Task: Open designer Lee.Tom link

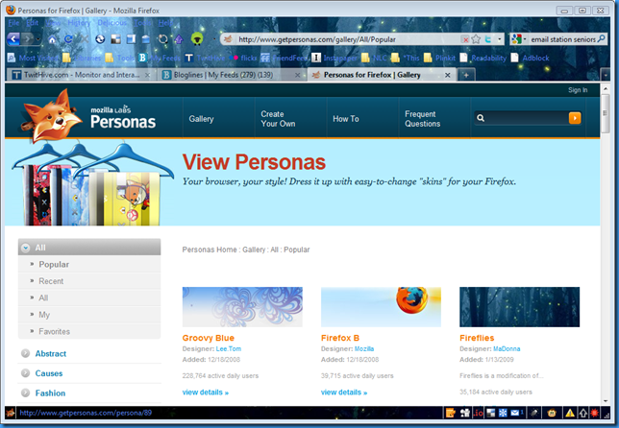Action: pos(228,348)
